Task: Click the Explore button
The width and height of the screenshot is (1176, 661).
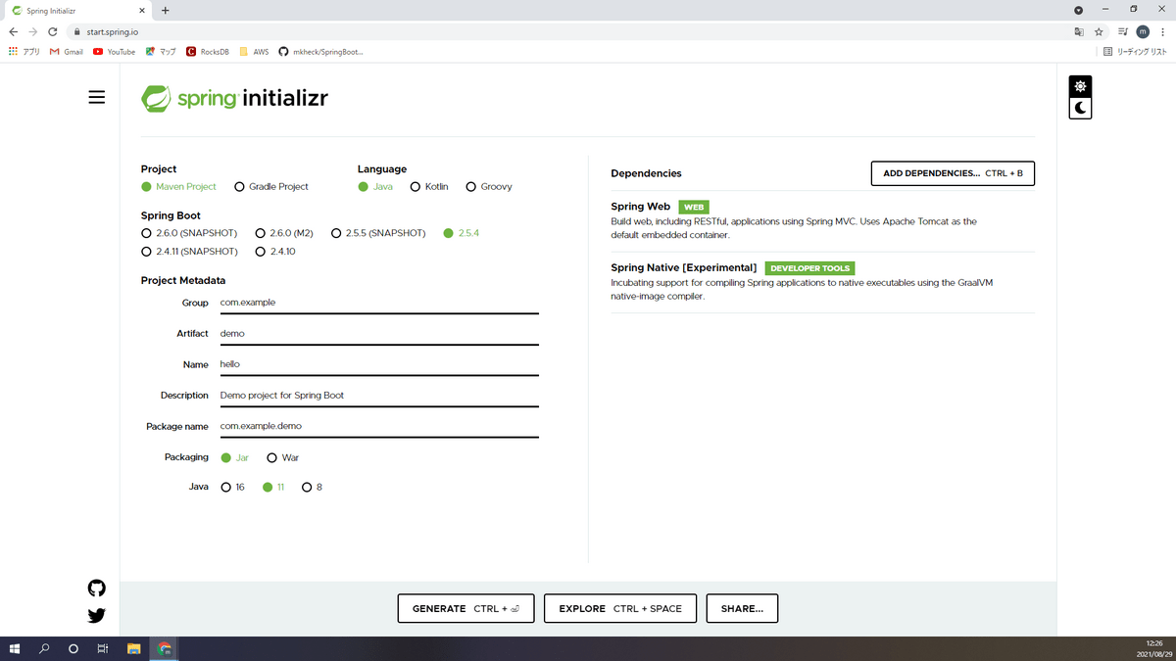Action: pos(620,608)
